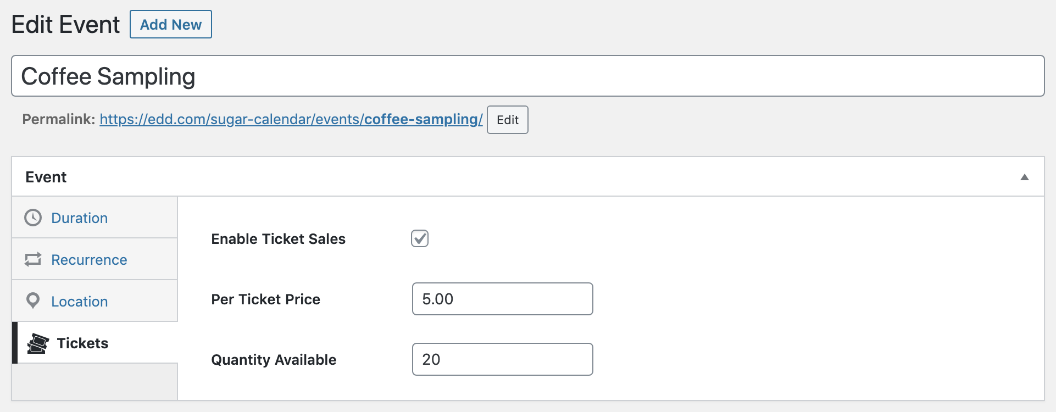Click the Tickets stub icon

pos(38,343)
